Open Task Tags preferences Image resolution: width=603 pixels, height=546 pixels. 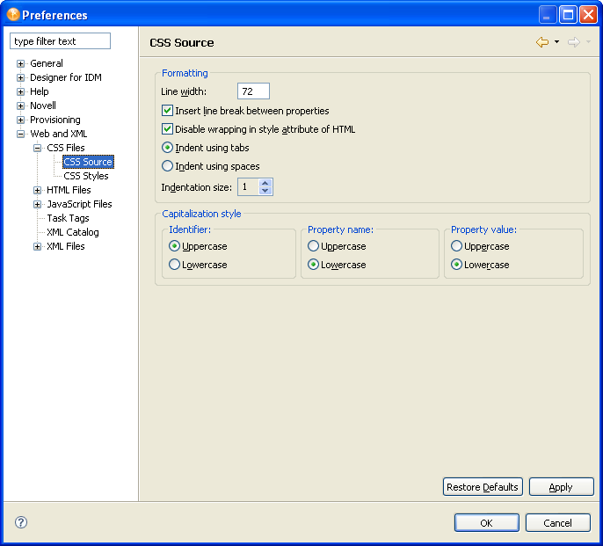click(x=68, y=218)
